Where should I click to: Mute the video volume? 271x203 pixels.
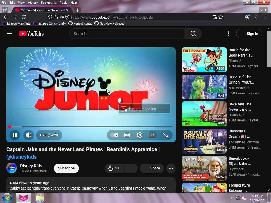click(29, 135)
